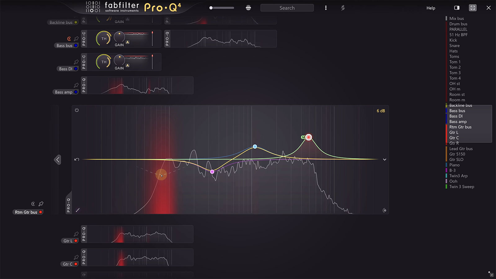Select the Bass amp instance label
Viewport: 496px width, 279px height.
66,92
